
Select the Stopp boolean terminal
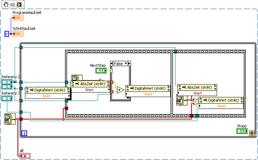(x=242, y=131)
